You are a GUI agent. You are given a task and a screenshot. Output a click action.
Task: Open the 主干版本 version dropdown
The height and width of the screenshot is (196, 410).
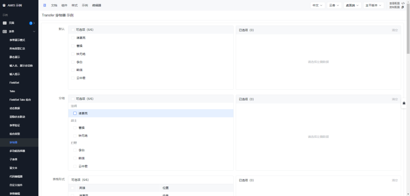pos(374,5)
